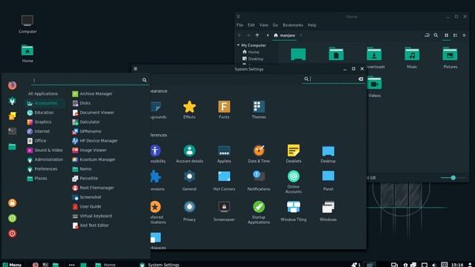Viewport: 475px width, 267px height.
Task: Launch Calculator from menu
Action: 86,122
